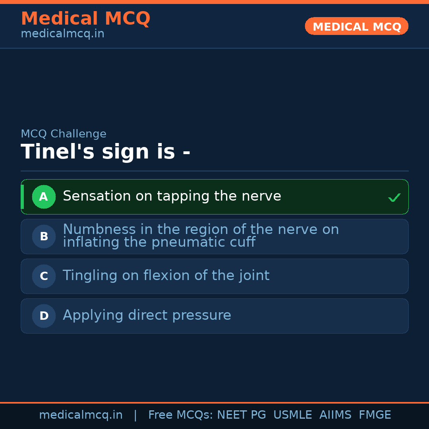The width and height of the screenshot is (429, 429).
Task: Select the "Applying direct pressure" answer
Action: (147, 315)
